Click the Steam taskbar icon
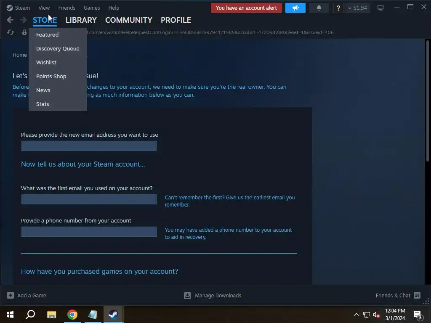 (113, 315)
